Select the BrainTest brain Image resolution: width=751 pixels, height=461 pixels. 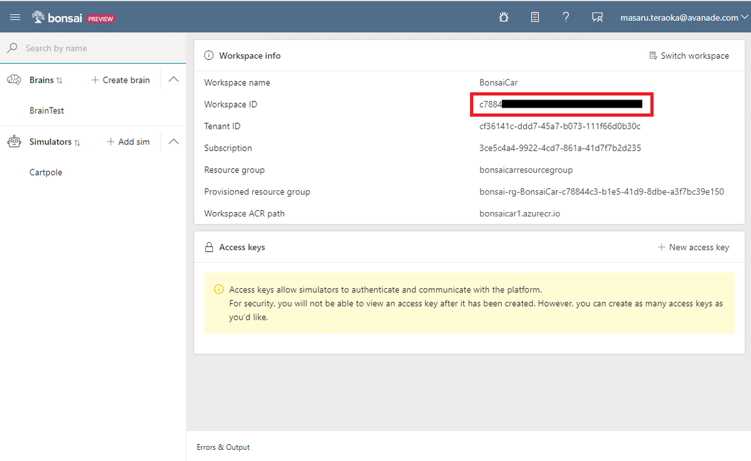point(47,111)
